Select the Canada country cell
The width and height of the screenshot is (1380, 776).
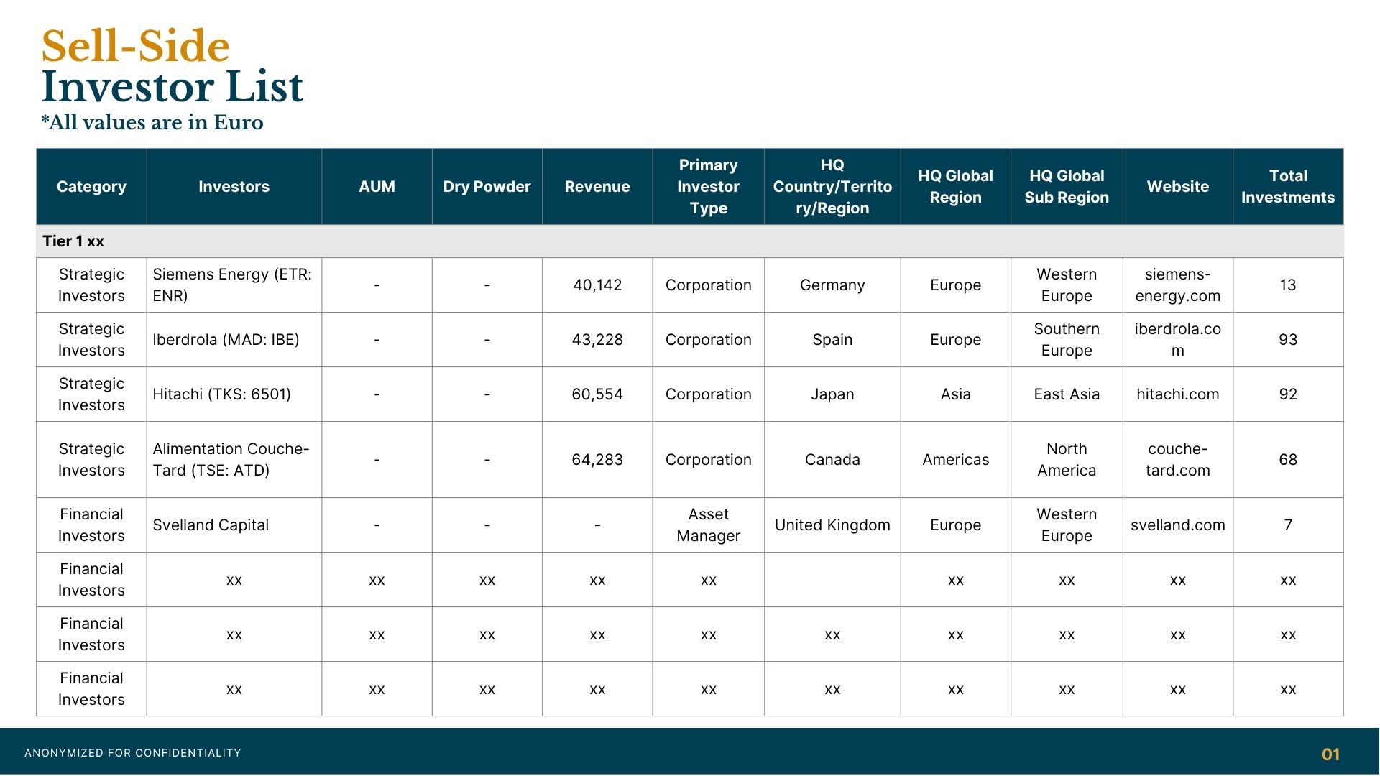pos(832,460)
